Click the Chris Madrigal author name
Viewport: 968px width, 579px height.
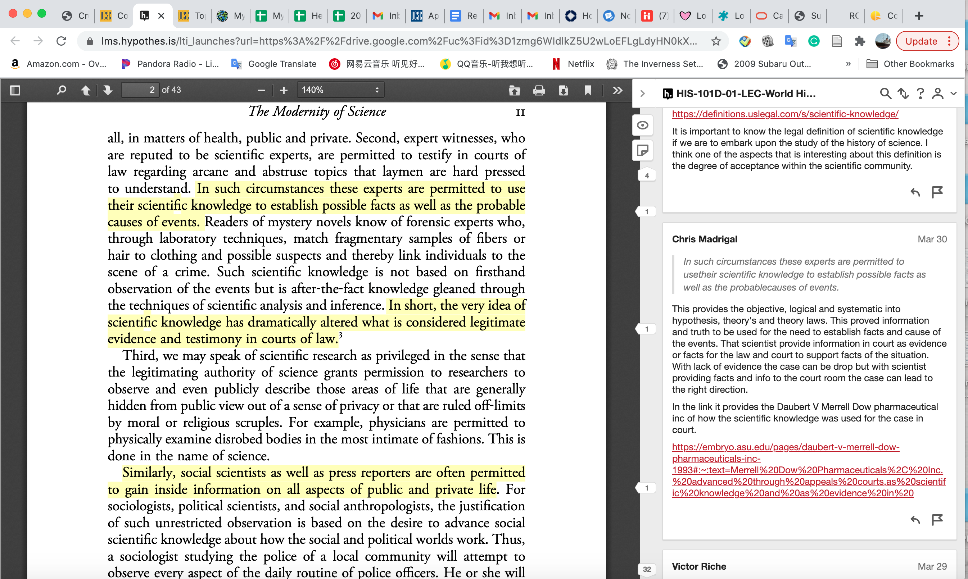click(705, 239)
